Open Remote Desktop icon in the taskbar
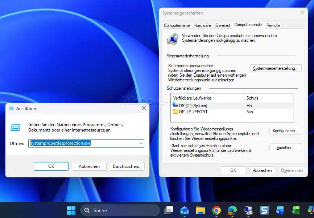 click(248, 210)
